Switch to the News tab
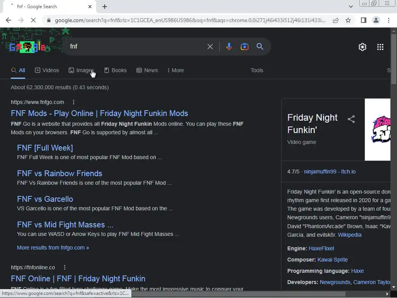This screenshot has height=298, width=397. pos(147,71)
